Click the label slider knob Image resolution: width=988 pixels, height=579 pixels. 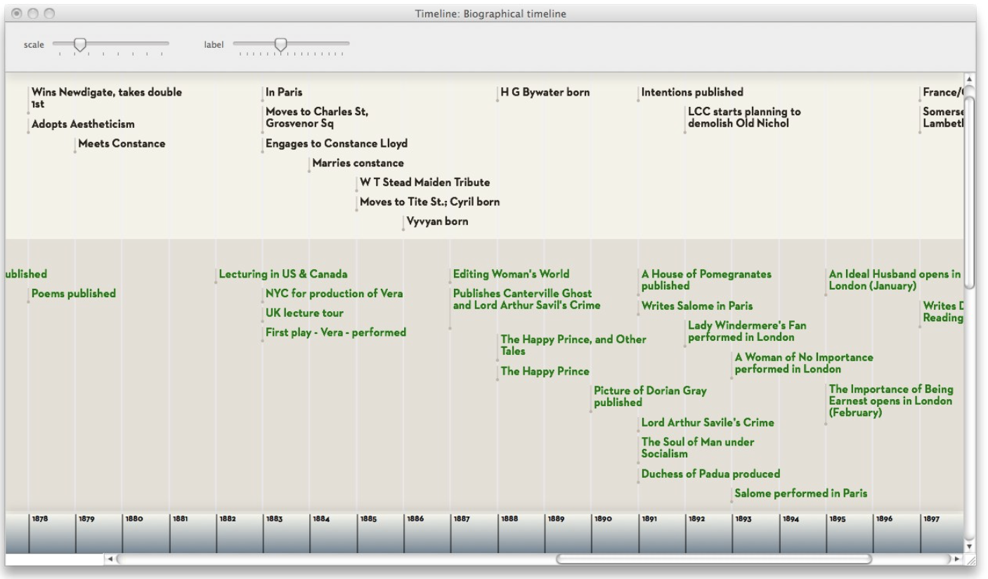pos(281,45)
